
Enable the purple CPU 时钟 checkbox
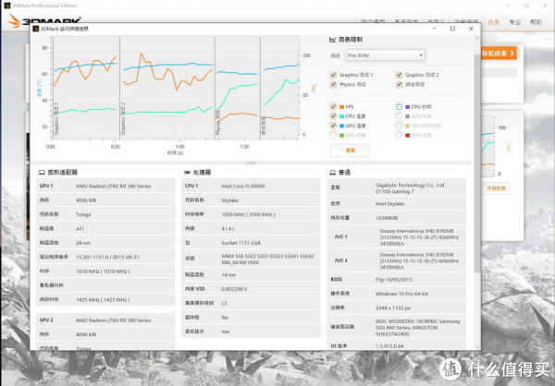399,107
